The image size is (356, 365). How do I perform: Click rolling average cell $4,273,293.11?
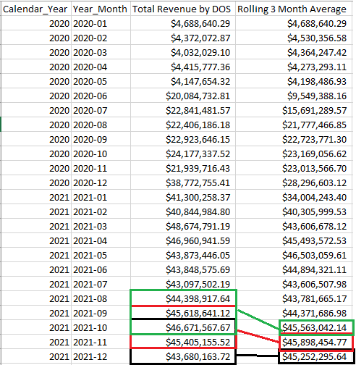294,67
